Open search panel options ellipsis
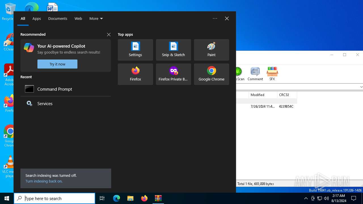Image resolution: width=363 pixels, height=204 pixels. 215,18
